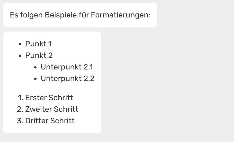
Task: Select the 'Punkt 2' list item text
Action: 39,55
